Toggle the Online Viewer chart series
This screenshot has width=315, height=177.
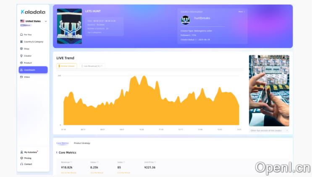click(67, 66)
